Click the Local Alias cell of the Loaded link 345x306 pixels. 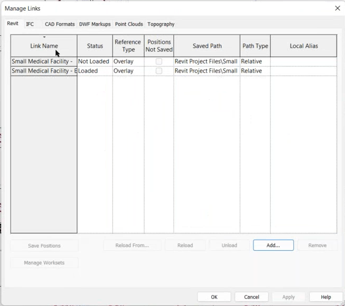(x=303, y=71)
